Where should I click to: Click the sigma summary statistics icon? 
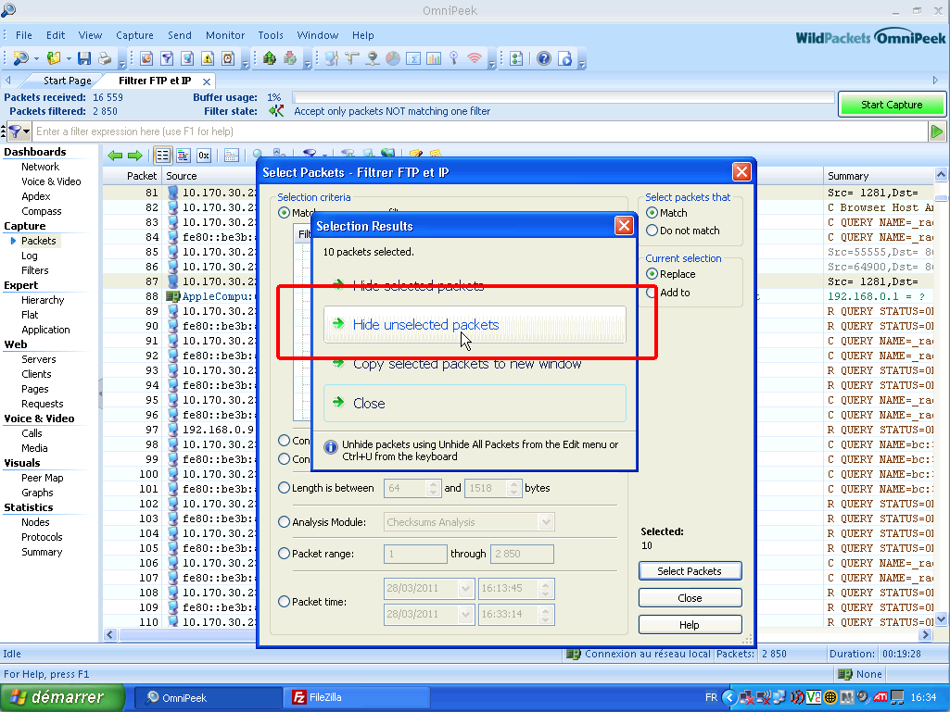tap(413, 58)
